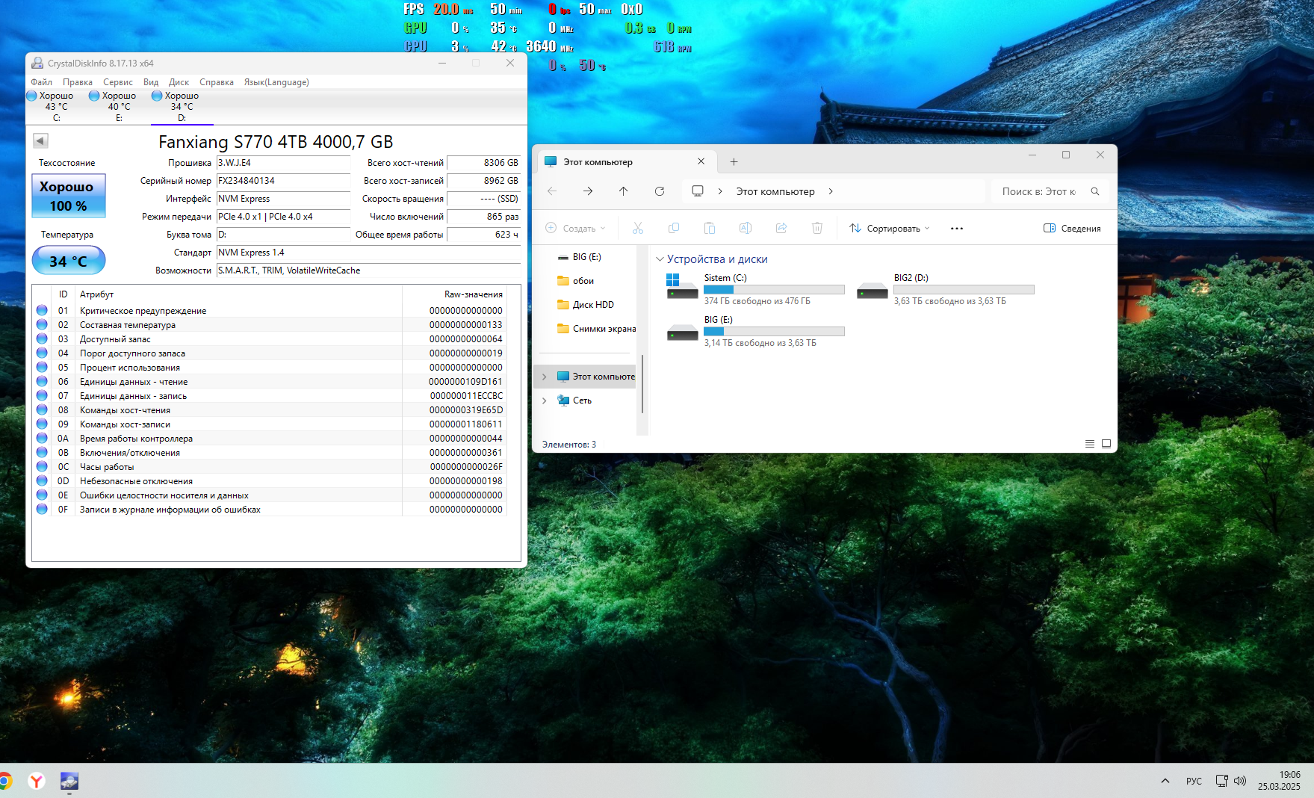Open the Диск HDD folder in navigation pane
This screenshot has height=798, width=1314.
587,305
